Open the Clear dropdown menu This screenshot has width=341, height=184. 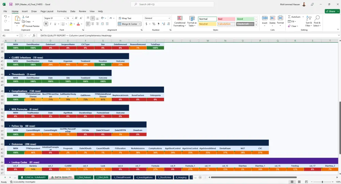(293, 26)
